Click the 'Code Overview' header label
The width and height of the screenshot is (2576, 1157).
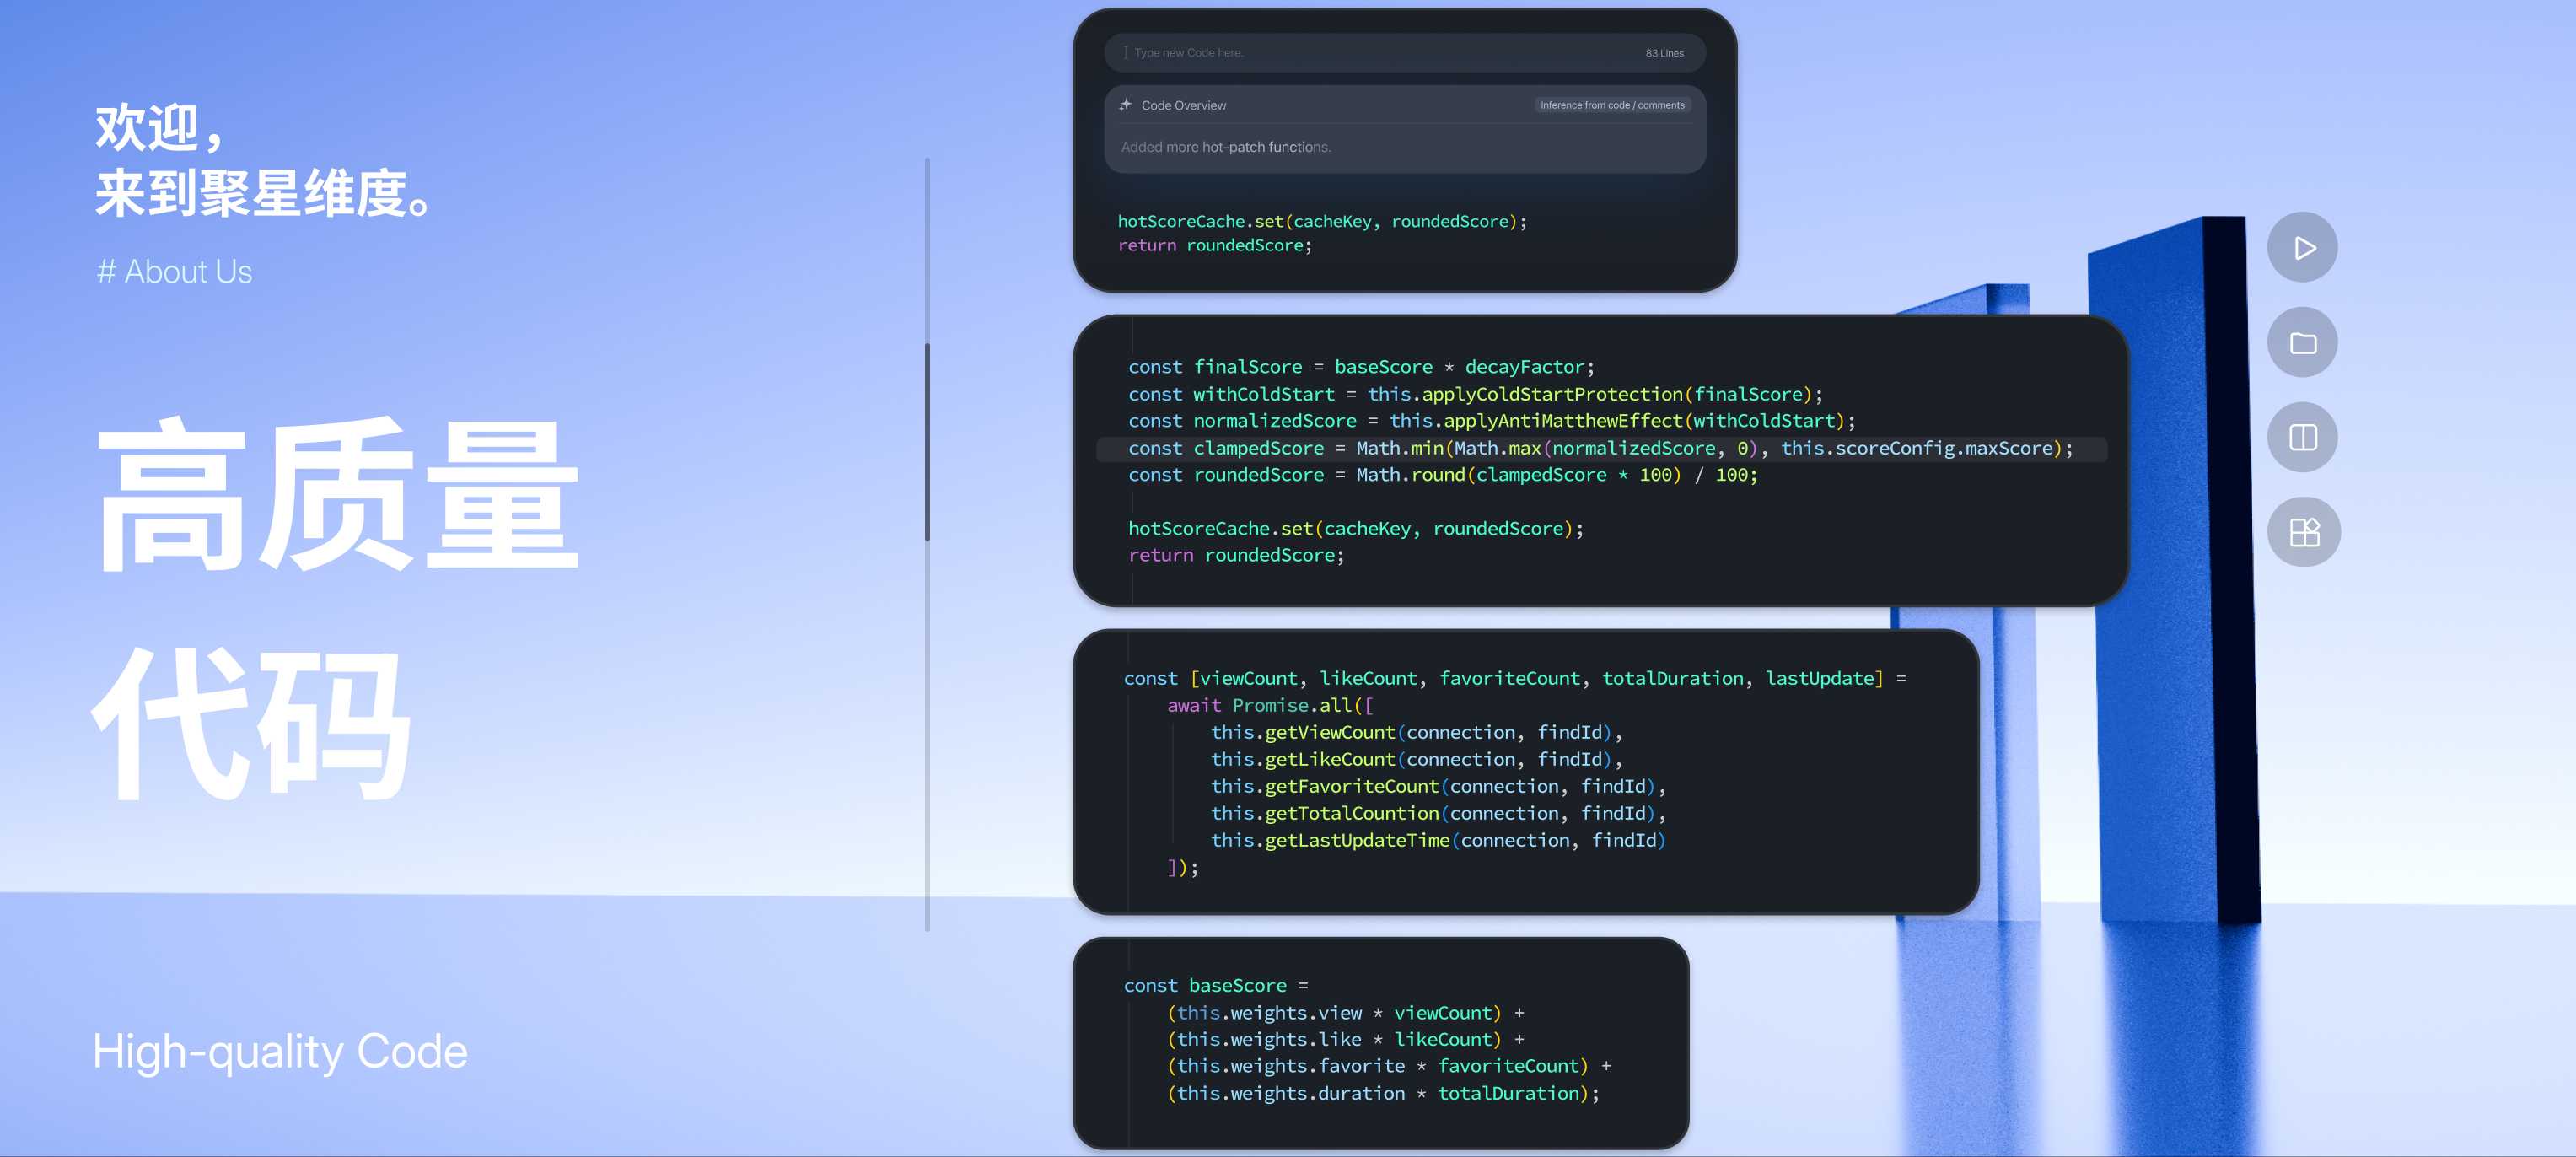[x=1183, y=106]
